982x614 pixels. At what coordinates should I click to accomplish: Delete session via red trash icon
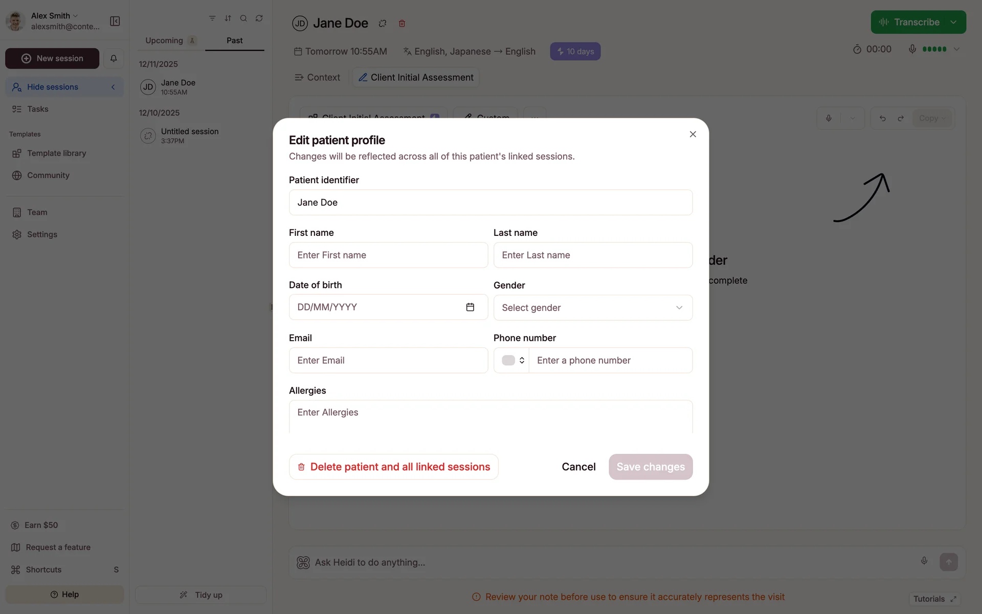point(402,24)
